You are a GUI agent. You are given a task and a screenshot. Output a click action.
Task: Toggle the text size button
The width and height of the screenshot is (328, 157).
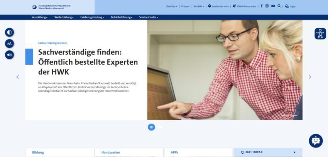9,43
